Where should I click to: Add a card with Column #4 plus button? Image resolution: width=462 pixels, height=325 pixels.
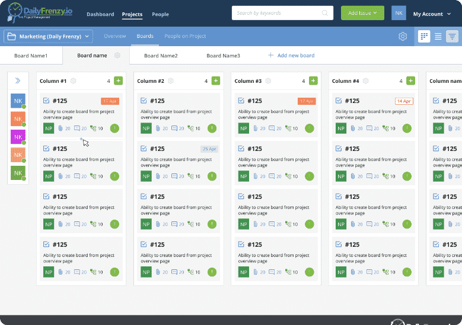tap(411, 81)
